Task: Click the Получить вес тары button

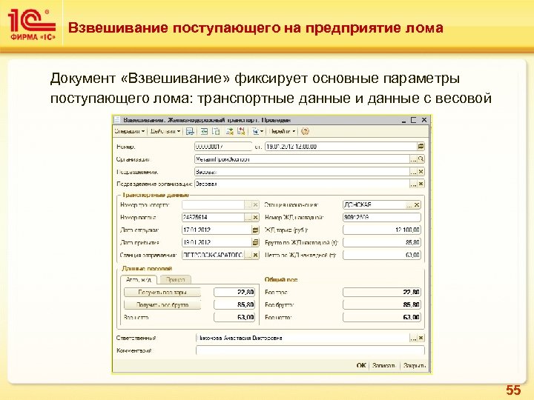Action: tap(162, 292)
